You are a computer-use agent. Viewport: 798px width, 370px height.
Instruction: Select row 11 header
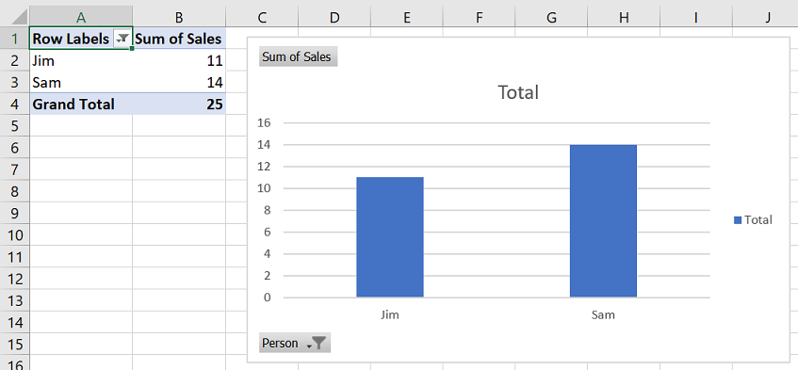click(x=15, y=257)
